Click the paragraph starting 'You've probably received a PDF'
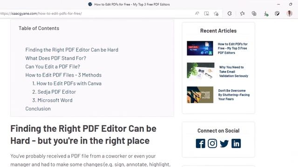Image resolution: width=298 pixels, height=167 pixels. [x=90, y=160]
